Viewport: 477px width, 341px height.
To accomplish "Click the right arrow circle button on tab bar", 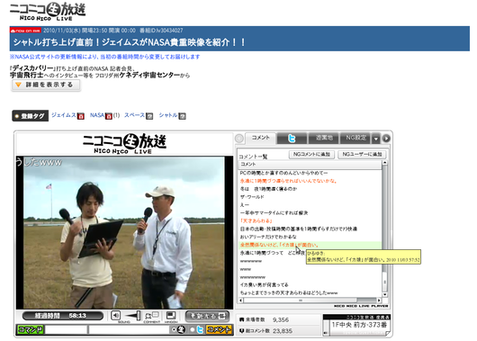I will 386,139.
